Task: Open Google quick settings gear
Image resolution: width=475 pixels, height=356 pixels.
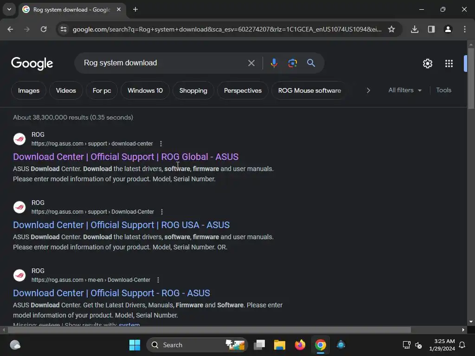Action: pos(427,64)
